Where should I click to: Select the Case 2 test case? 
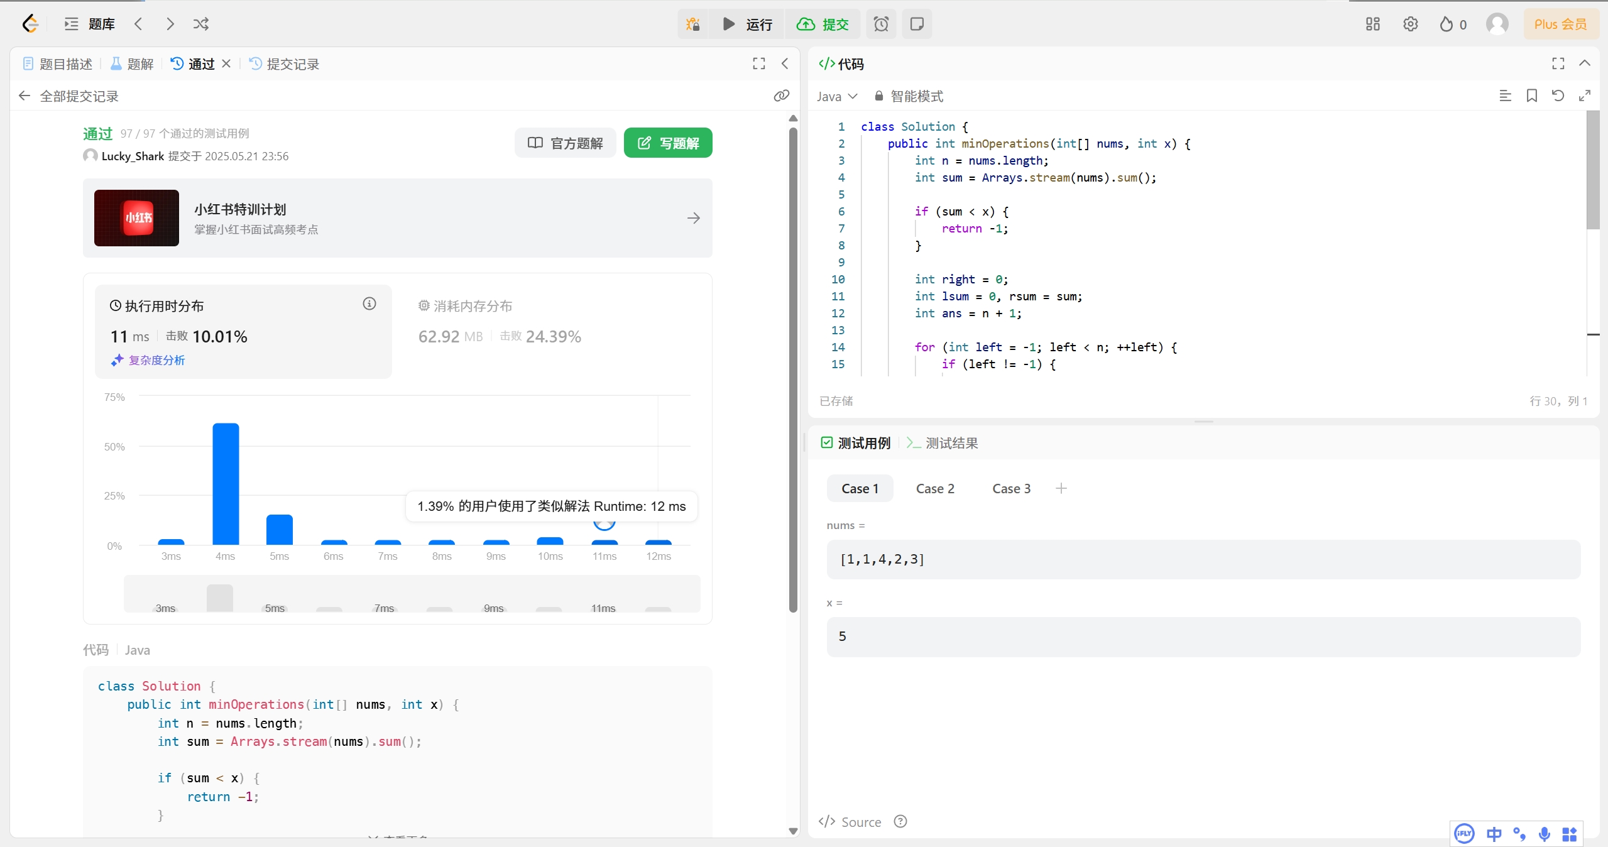pyautogui.click(x=934, y=488)
